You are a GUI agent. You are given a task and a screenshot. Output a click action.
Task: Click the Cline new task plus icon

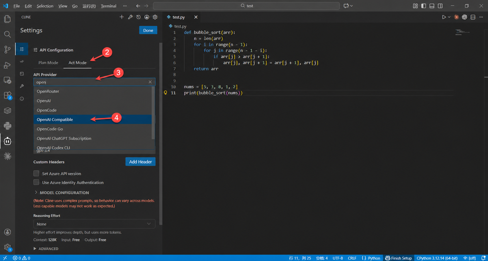pos(122,17)
